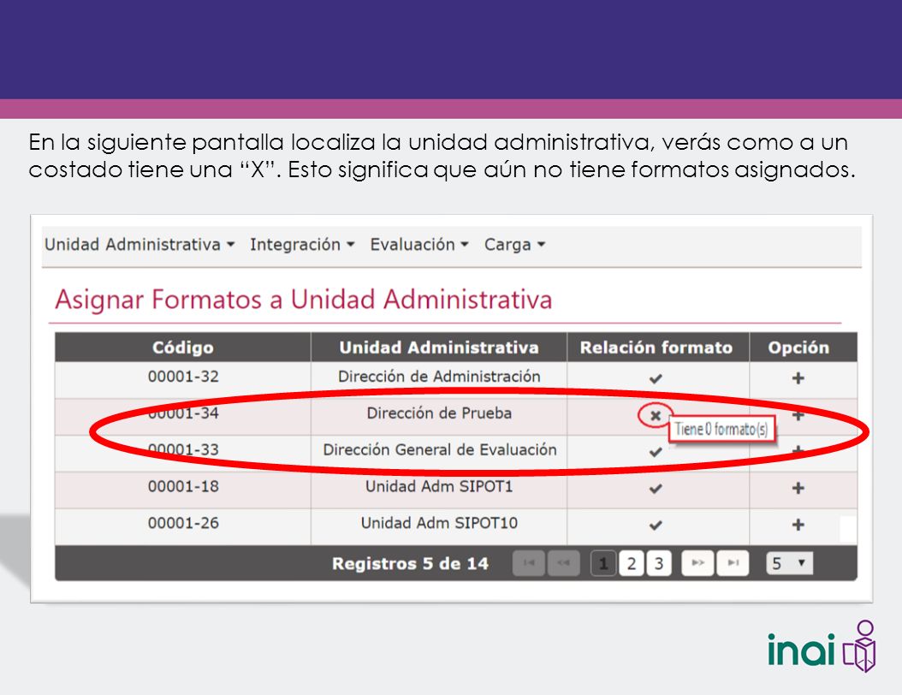Image resolution: width=902 pixels, height=695 pixels.
Task: Open the Unidad Administrativa menu
Action: 139,245
